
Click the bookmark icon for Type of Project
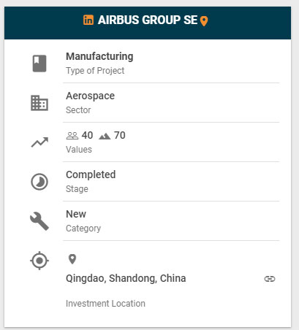pyautogui.click(x=39, y=64)
